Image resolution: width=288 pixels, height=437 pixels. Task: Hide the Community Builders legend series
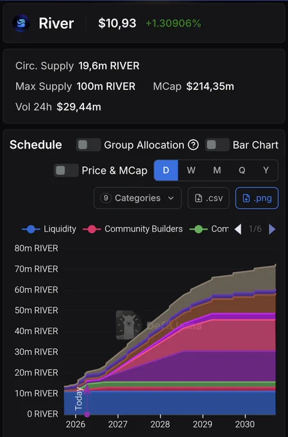coord(133,229)
